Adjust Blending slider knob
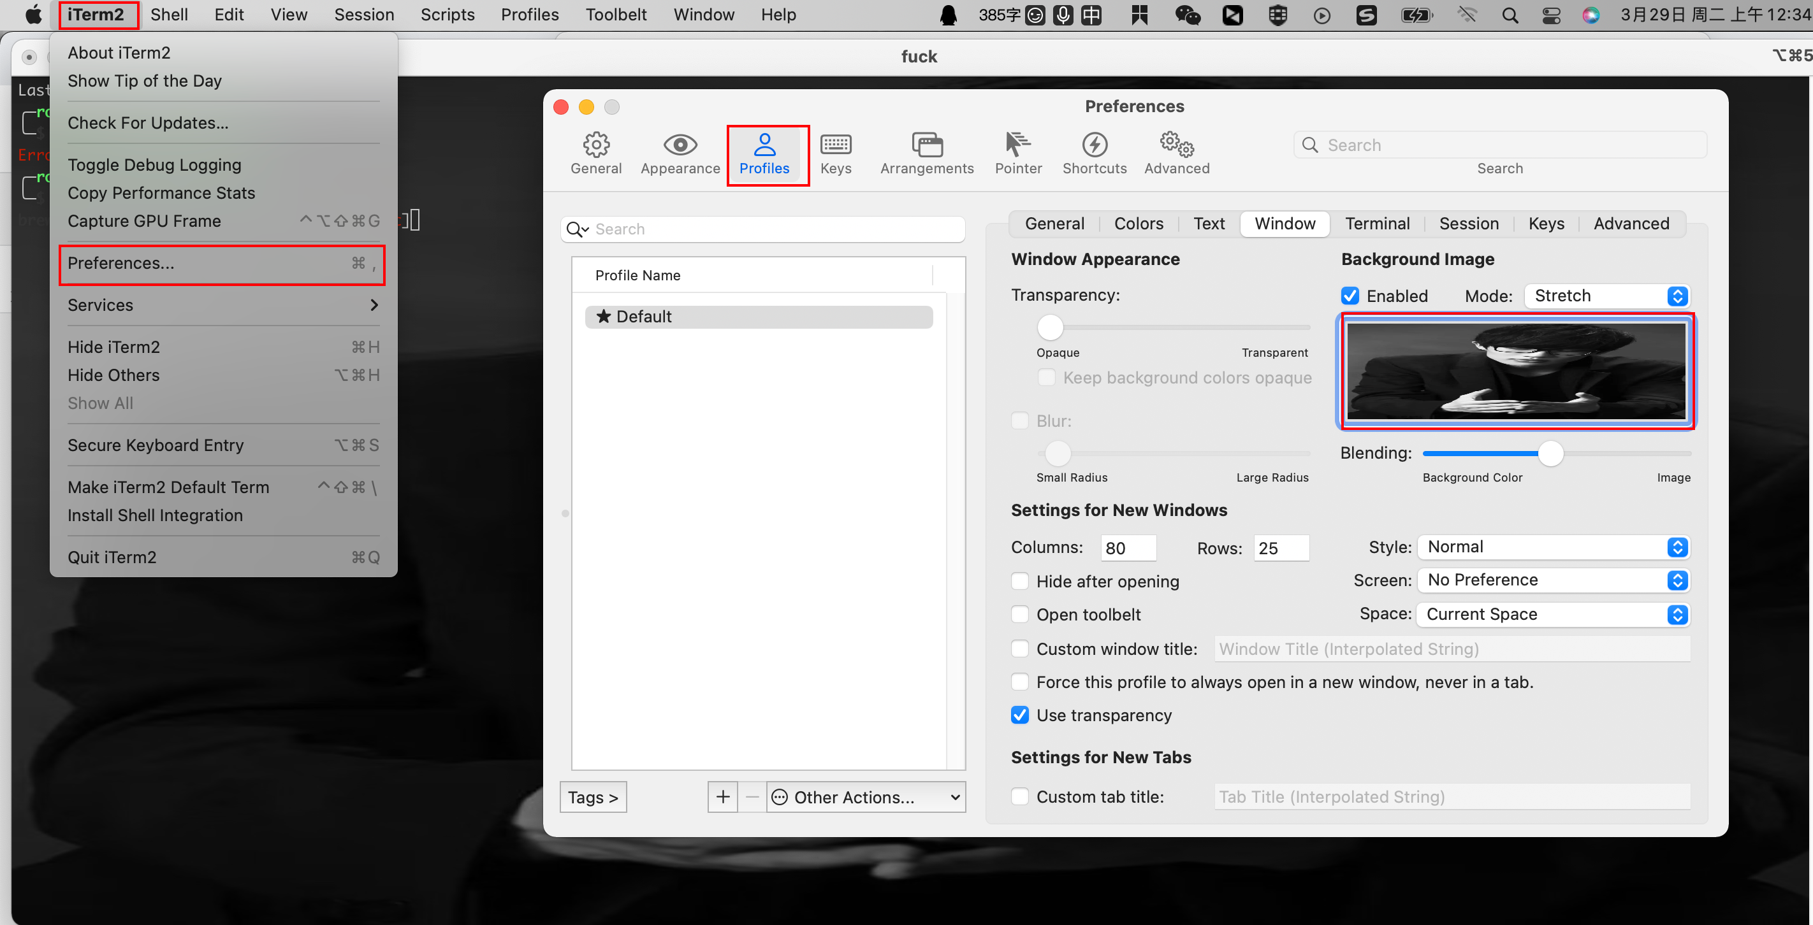Viewport: 1813px width, 925px height. coord(1550,453)
